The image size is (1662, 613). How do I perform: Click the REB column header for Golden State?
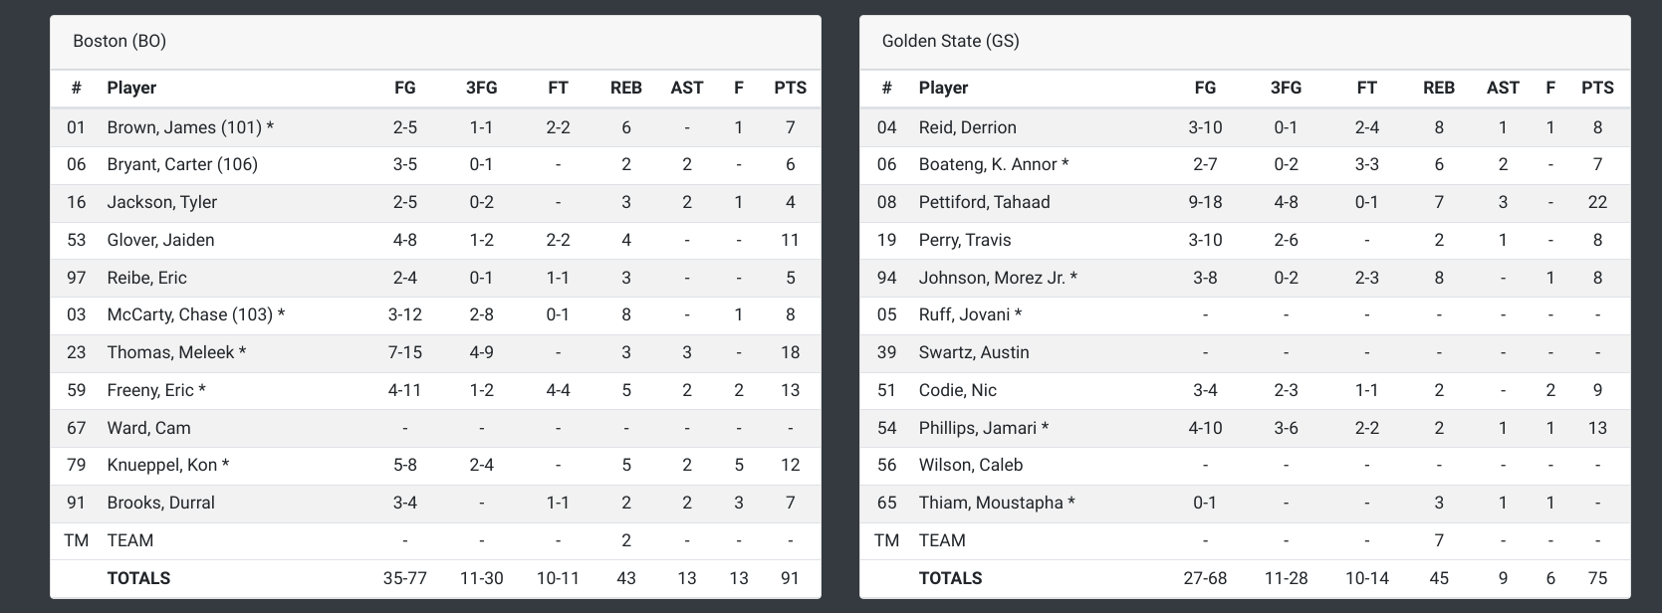click(1439, 88)
